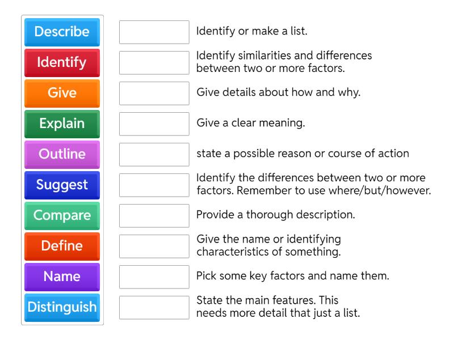
Task: Pick the orange Give tile
Action: [x=62, y=93]
